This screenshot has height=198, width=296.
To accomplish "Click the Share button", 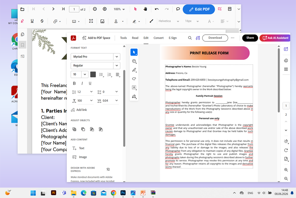I will (250, 38).
